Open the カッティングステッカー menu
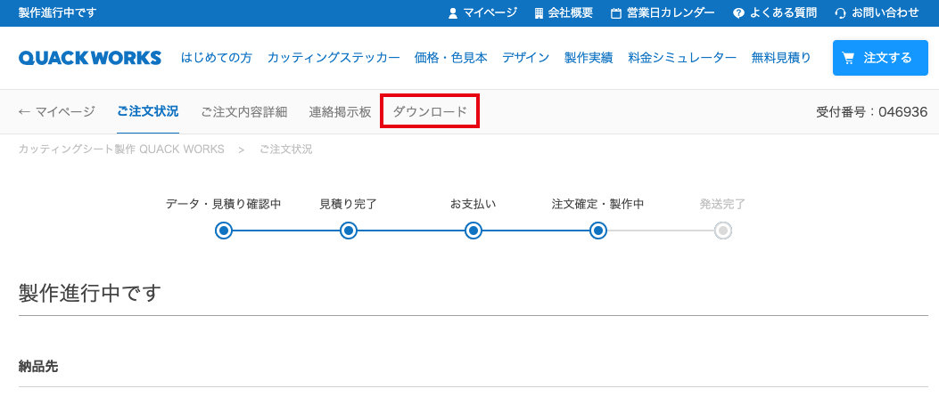Image resolution: width=939 pixels, height=413 pixels. [x=334, y=58]
